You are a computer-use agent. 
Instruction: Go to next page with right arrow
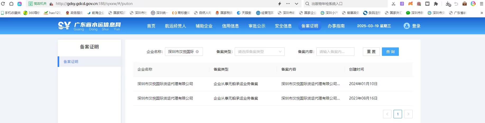408,114
